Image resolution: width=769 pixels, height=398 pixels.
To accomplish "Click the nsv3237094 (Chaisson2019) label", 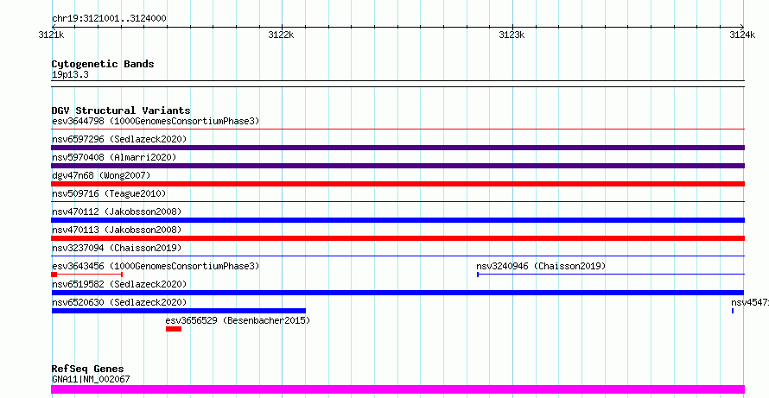I will click(x=117, y=248).
